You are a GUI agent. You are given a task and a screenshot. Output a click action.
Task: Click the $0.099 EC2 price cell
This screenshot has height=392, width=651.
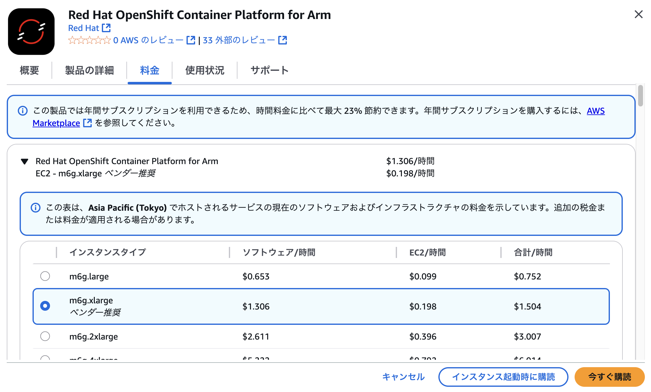[x=423, y=276]
